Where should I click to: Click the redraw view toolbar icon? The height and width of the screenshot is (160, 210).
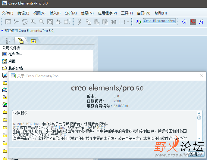click(8, 22)
